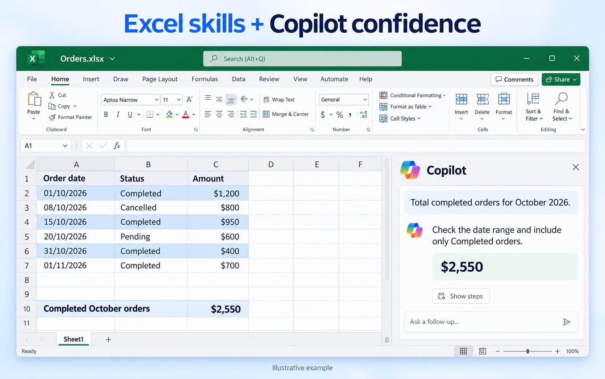Viewport: 605px width, 379px height.
Task: Switch to Page Layout view in status bar
Action: [x=483, y=351]
